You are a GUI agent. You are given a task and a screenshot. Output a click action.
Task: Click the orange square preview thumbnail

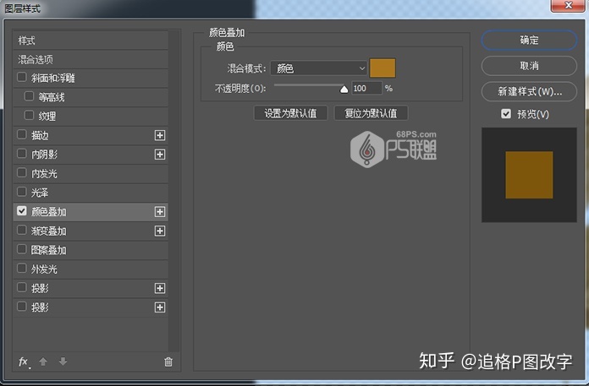pyautogui.click(x=529, y=175)
